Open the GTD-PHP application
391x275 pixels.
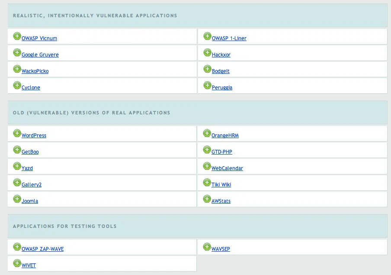click(221, 152)
